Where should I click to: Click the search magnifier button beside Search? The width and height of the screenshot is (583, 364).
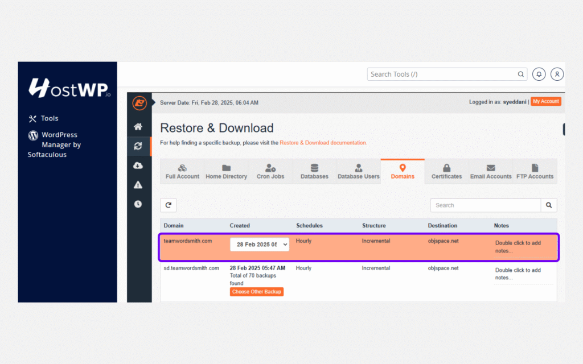[x=549, y=205]
